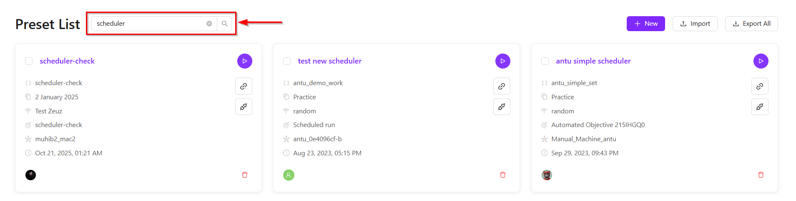796x201 pixels.
Task: Open the antu simple scheduler title link
Action: (593, 61)
